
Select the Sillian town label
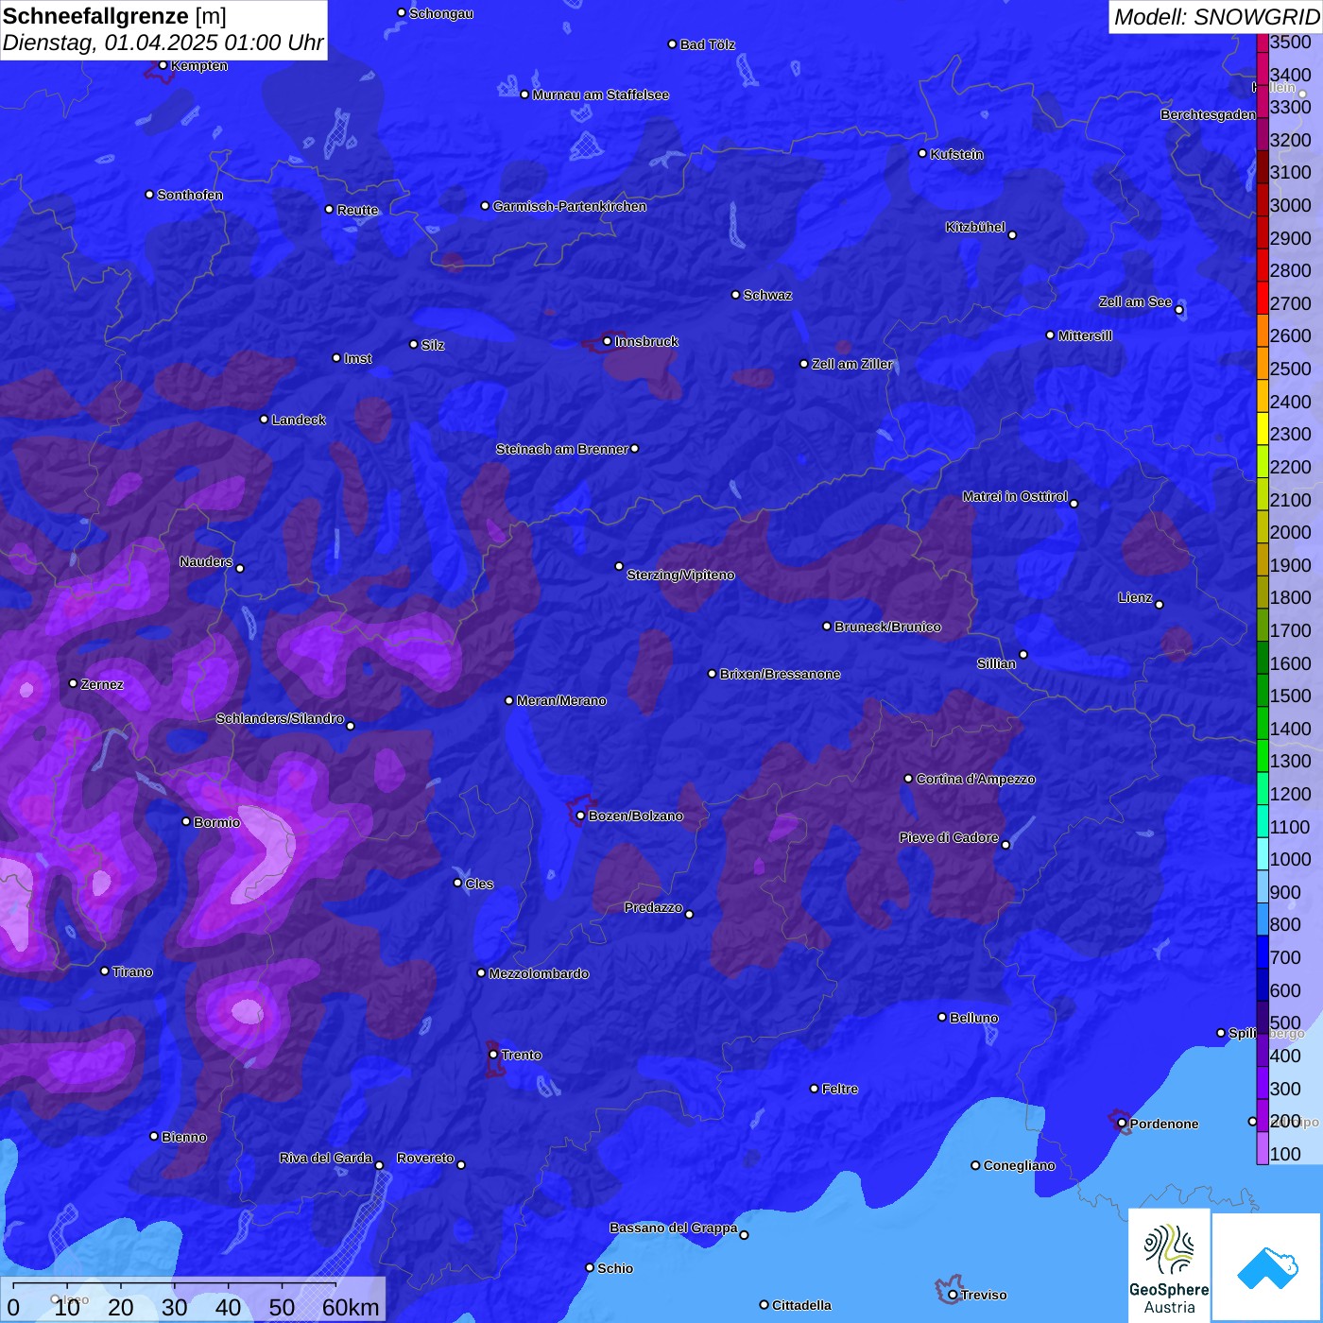tap(996, 663)
